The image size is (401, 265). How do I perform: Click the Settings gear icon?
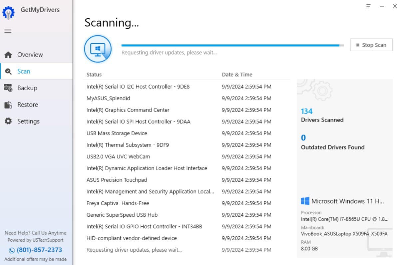[x=8, y=121]
